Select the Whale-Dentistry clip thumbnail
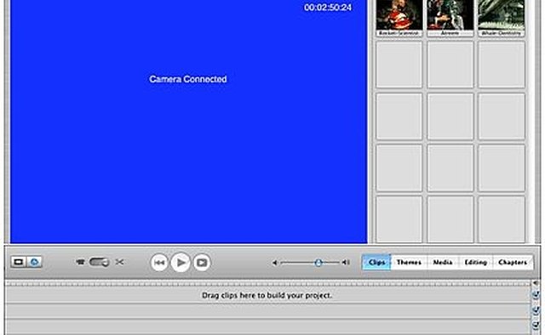Screen dimensions: 545x335 point(502,17)
